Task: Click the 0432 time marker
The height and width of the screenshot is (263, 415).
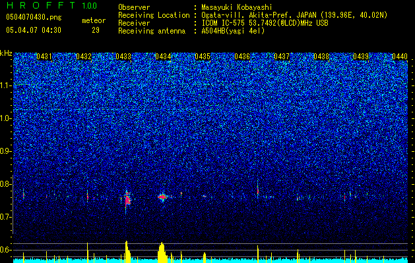Action: [84, 57]
